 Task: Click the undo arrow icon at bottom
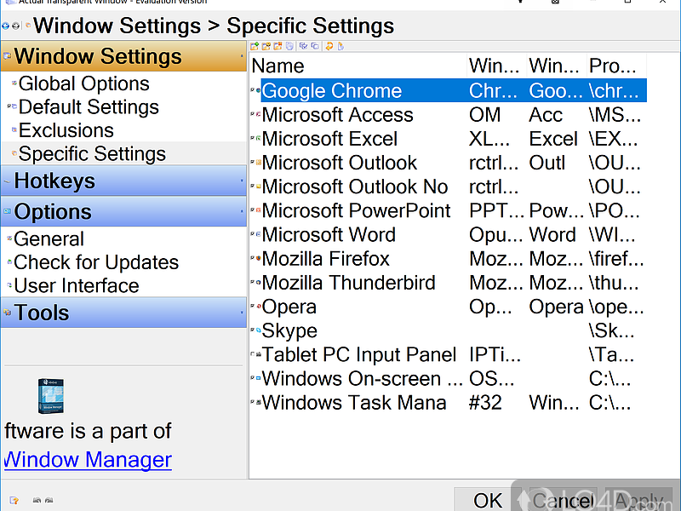click(x=37, y=501)
